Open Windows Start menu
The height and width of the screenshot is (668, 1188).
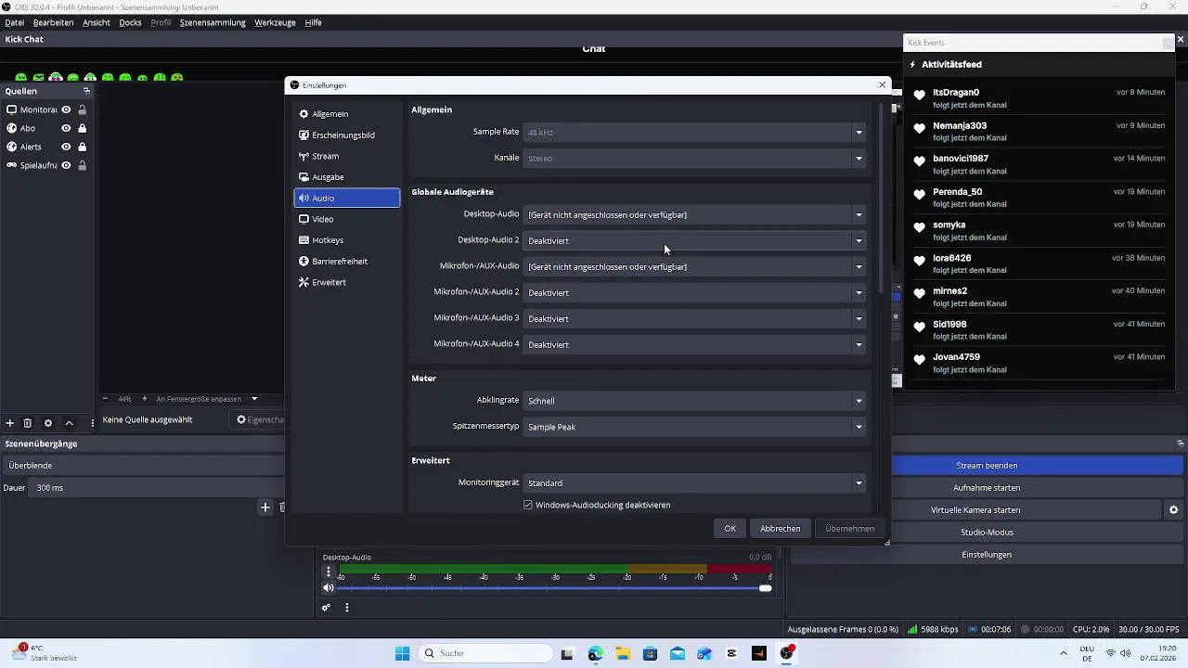[402, 653]
